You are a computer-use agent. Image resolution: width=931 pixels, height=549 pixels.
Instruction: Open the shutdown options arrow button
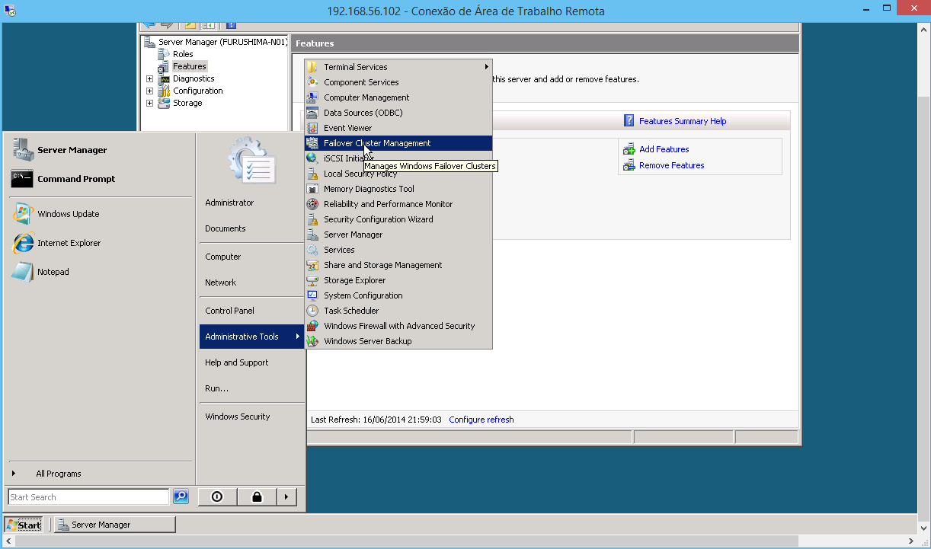pyautogui.click(x=286, y=496)
